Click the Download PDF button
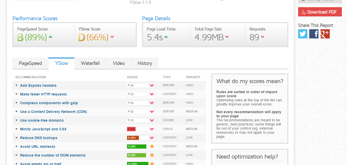Viewport: 347px width, 165px height. click(x=320, y=12)
